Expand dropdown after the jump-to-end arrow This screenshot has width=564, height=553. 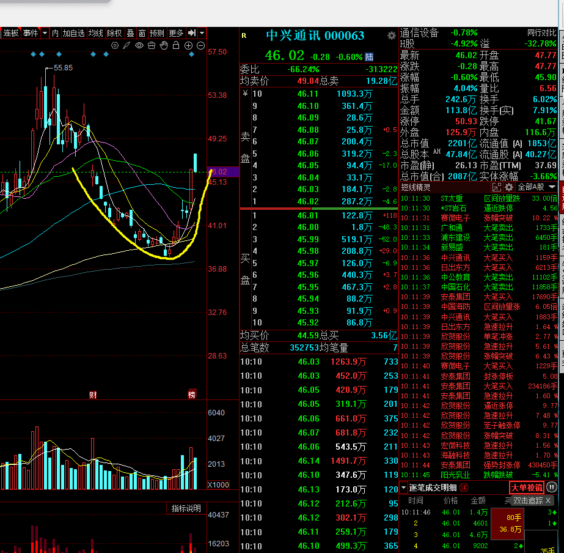[202, 33]
